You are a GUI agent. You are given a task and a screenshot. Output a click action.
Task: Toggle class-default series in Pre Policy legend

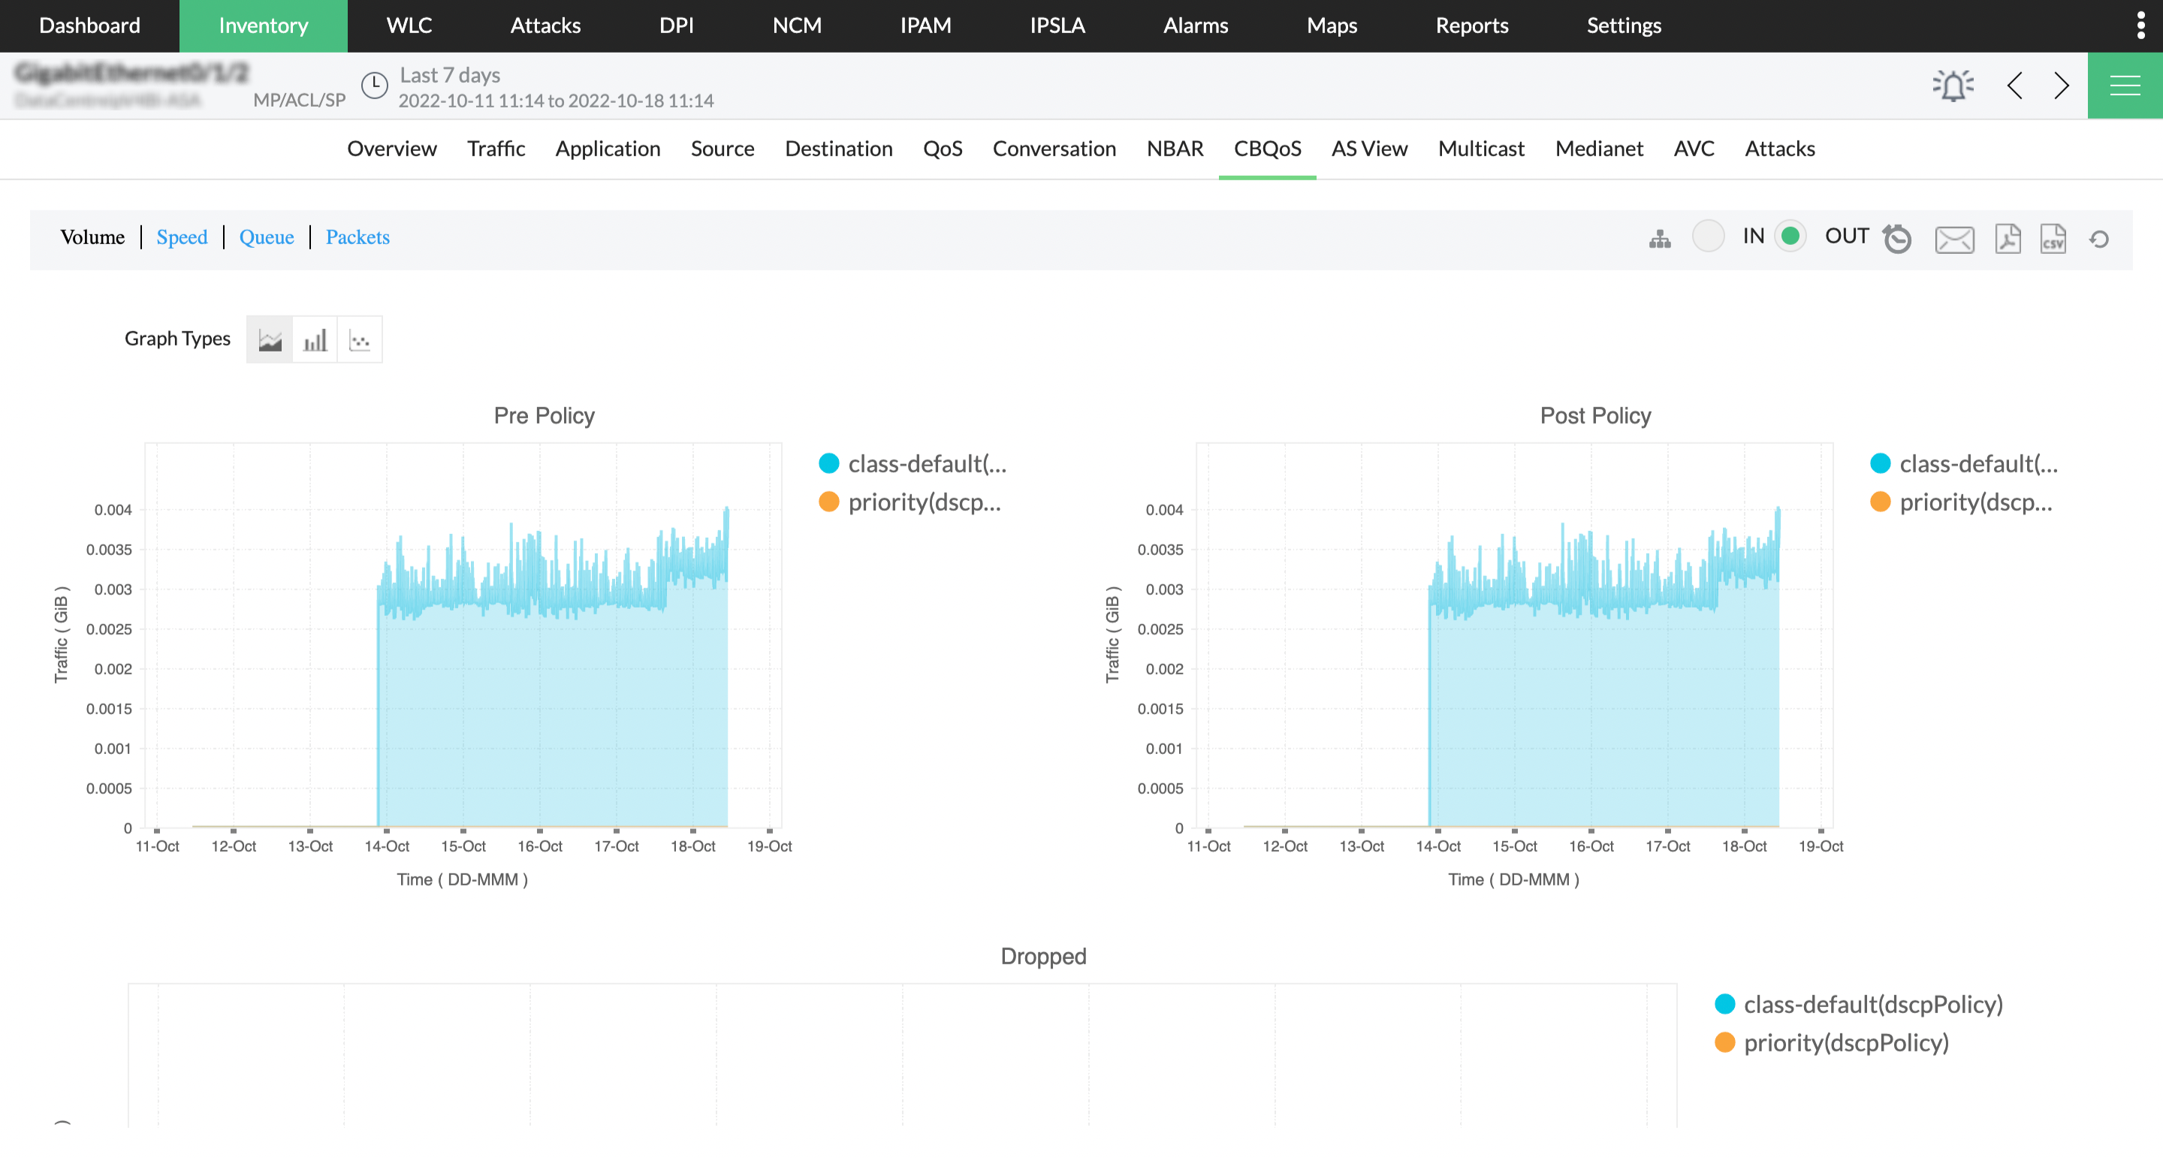(x=828, y=463)
